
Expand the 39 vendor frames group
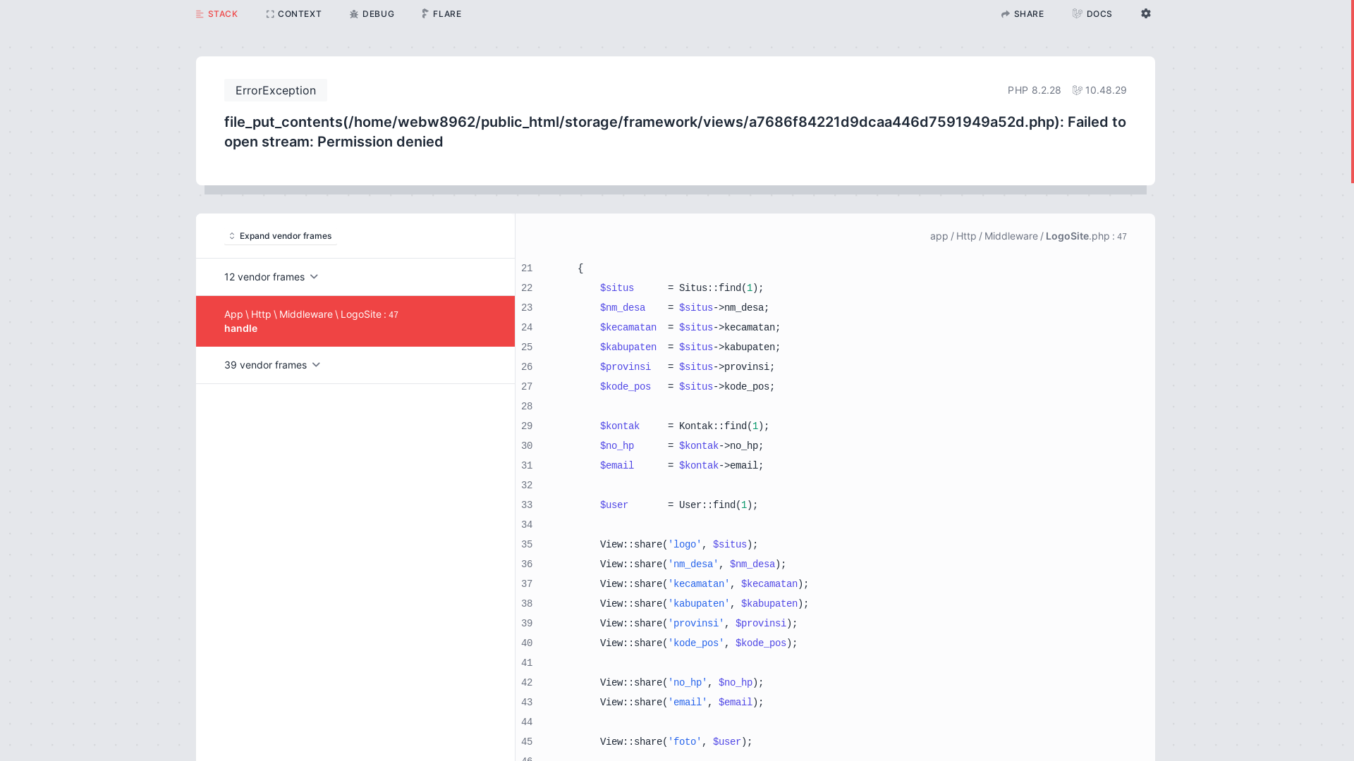(x=355, y=365)
